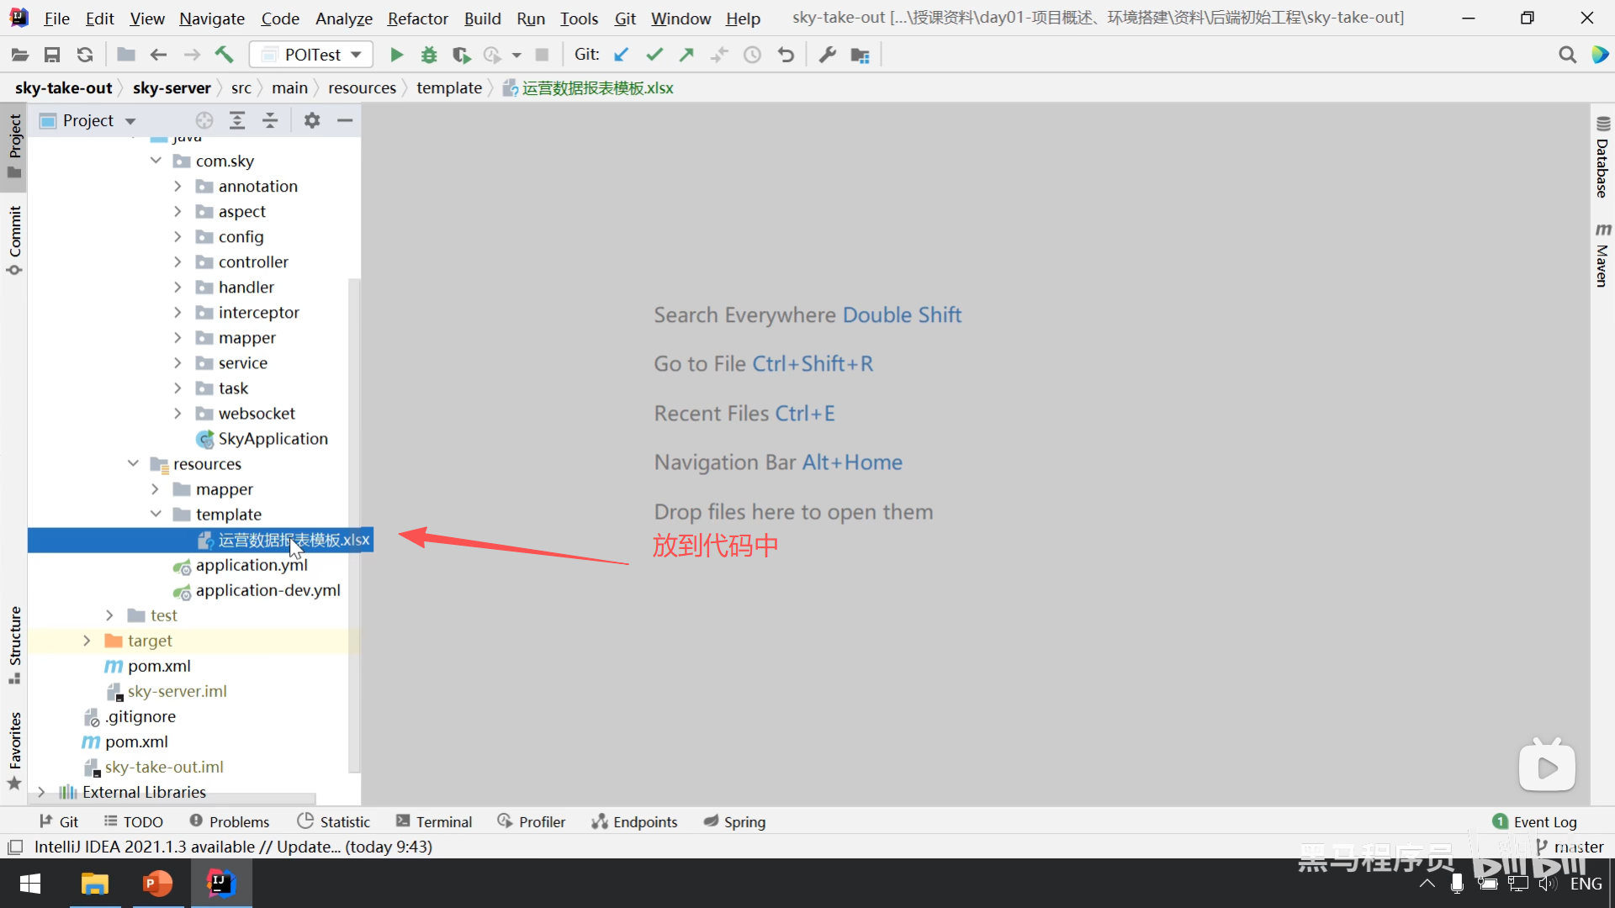Click the Git Push arrow icon
Screen dimensions: 1615x908
coord(687,55)
